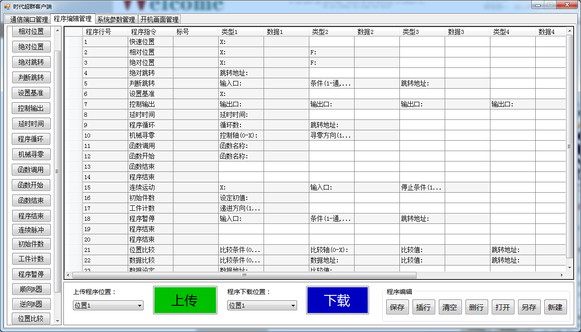Click 保存 to save the program
581x332 pixels.
tap(397, 307)
